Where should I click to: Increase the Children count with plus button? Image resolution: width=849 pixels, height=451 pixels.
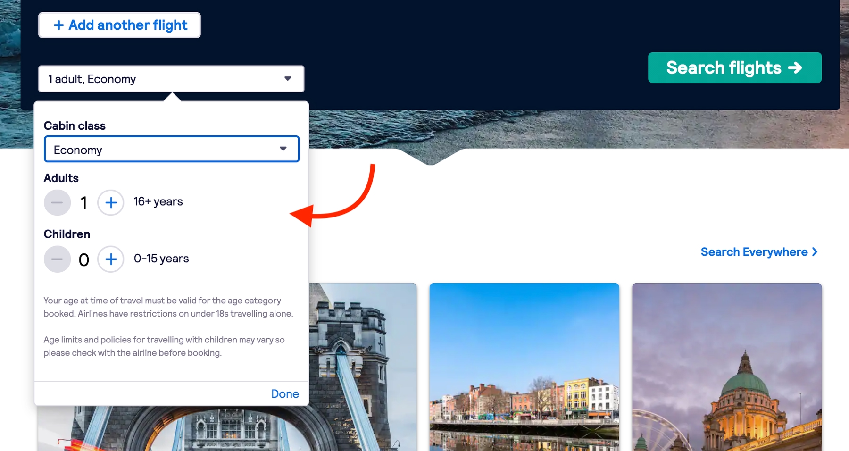tap(111, 259)
